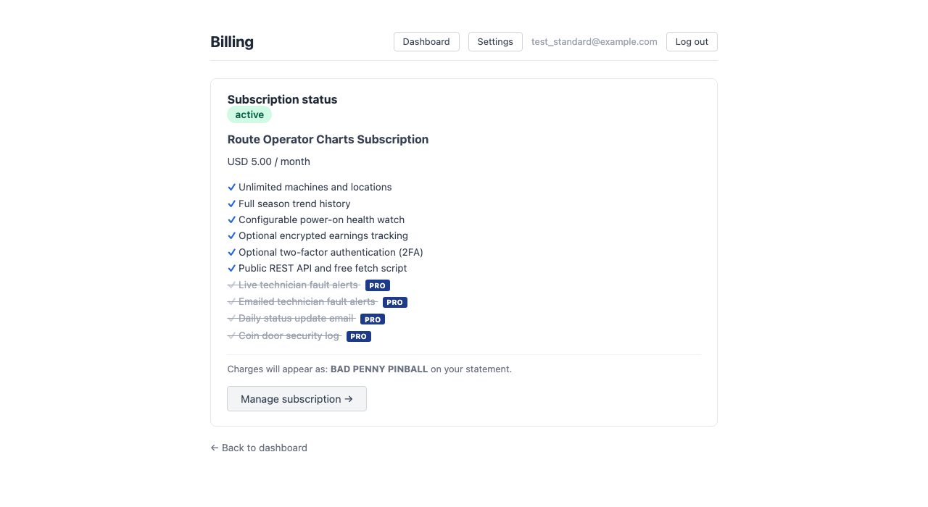Click Public REST API and free fetch script
928x507 pixels.
(323, 268)
